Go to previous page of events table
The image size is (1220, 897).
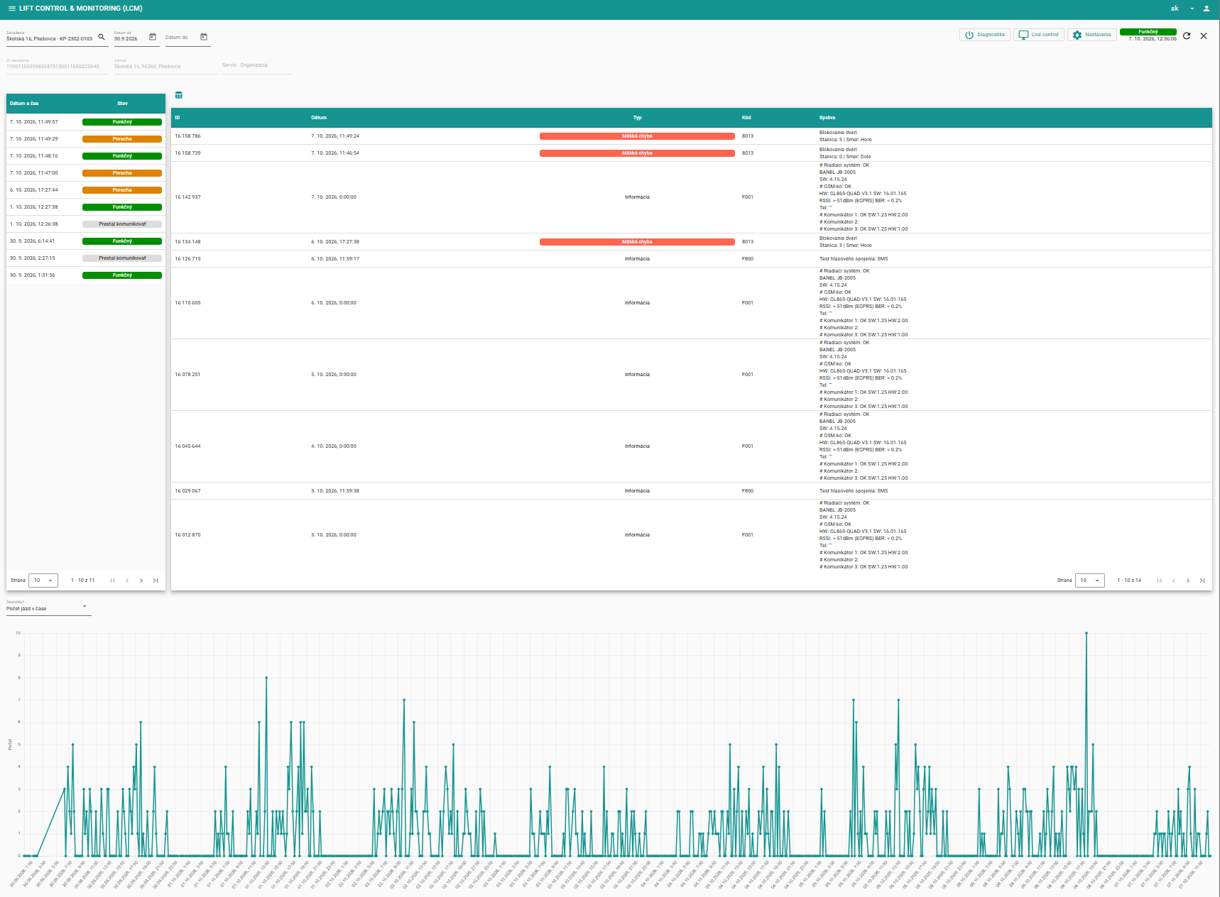(x=1174, y=580)
